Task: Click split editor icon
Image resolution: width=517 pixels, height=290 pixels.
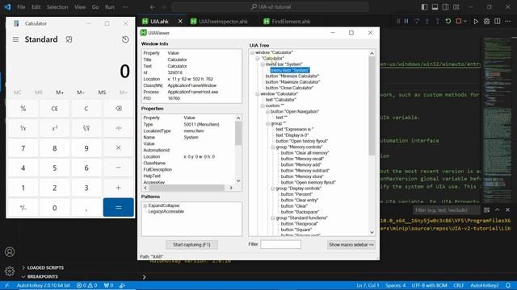Action: tap(498, 22)
